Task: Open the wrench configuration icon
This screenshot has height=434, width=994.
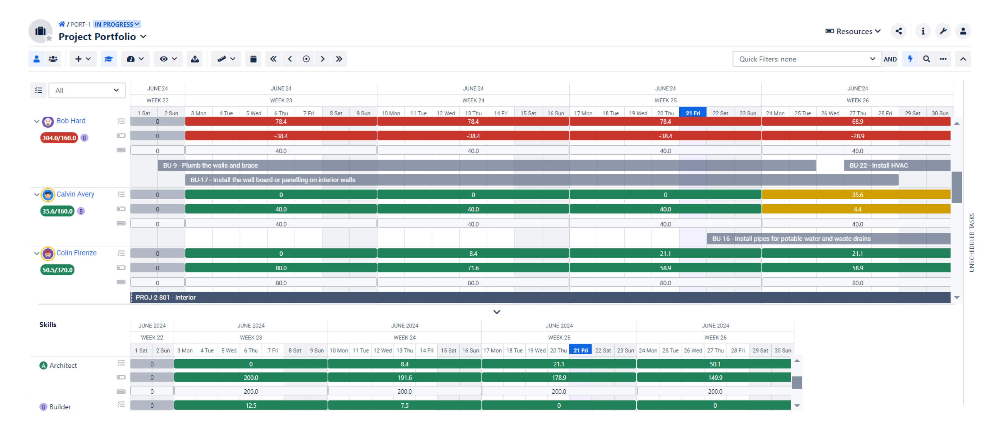Action: (943, 31)
